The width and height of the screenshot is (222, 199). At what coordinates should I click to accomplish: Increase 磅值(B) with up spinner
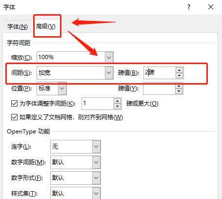pos(179,70)
